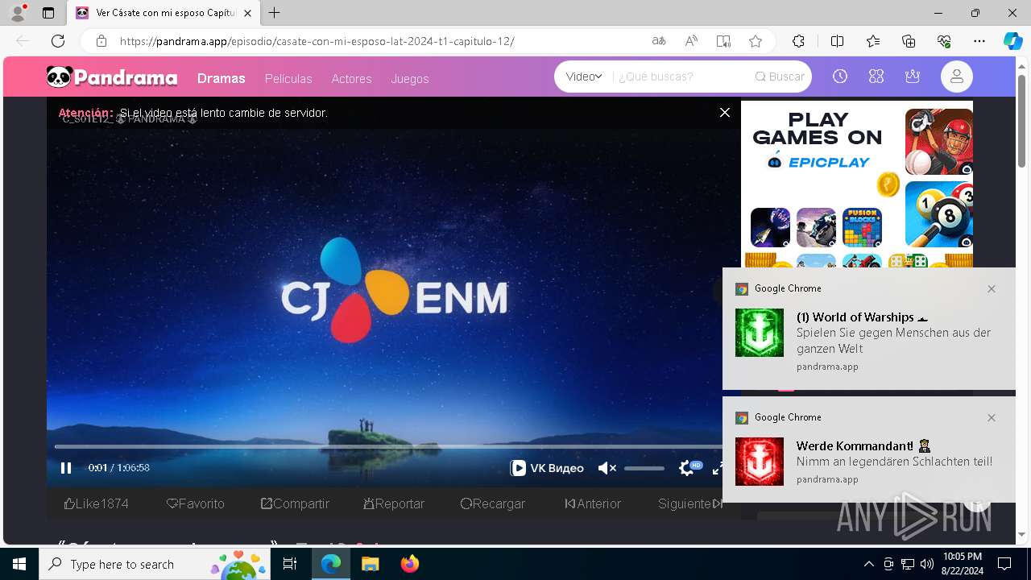This screenshot has height=580, width=1031.
Task: Open the Windows notification center
Action: click(1004, 564)
